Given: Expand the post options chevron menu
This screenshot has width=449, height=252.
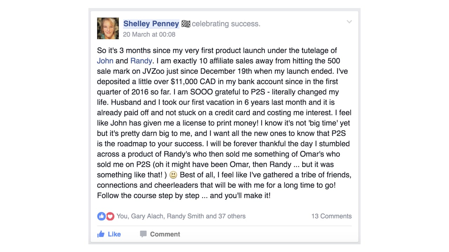Looking at the screenshot, I should click(x=349, y=22).
